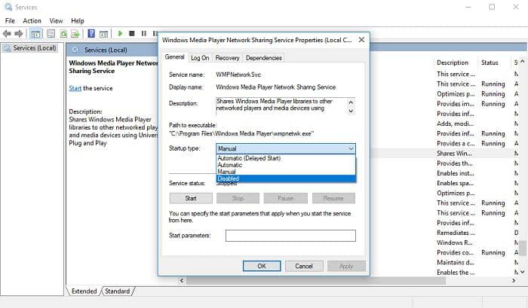Click the 'Maintains d...' description row
The width and height of the screenshot is (528, 308).
tap(456, 262)
